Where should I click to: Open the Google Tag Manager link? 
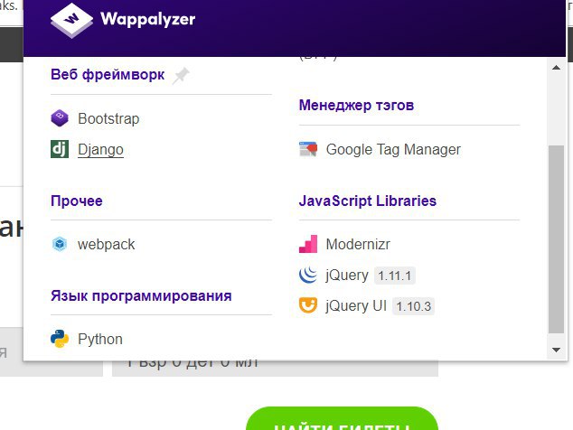click(393, 150)
